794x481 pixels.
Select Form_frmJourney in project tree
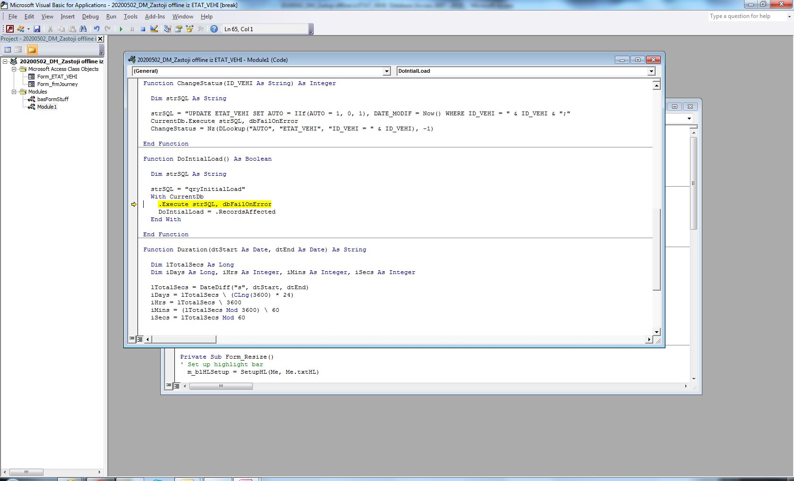coord(57,84)
